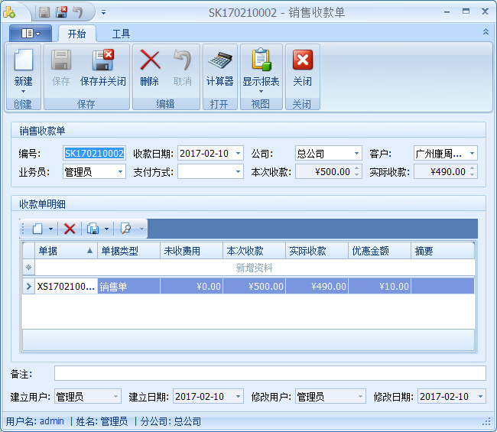Click the 新增资料 new record row
This screenshot has height=432, width=497.
pyautogui.click(x=254, y=268)
